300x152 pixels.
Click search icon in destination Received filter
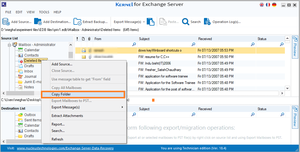253,114
